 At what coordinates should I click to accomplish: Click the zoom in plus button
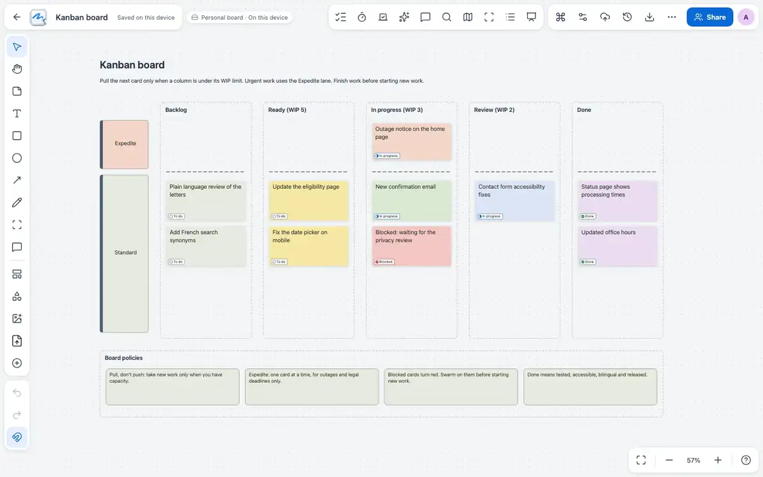718,460
